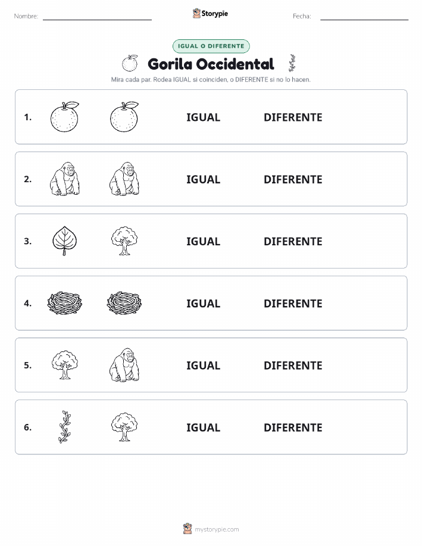This screenshot has height=546, width=422.
Task: Choose IGUAL for row 4
Action: 204,303
